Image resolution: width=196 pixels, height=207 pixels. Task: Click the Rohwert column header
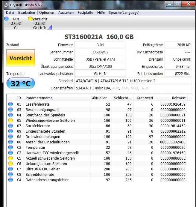coord(171,98)
